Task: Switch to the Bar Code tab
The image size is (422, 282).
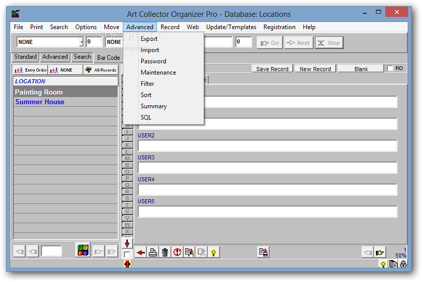Action: [x=108, y=58]
